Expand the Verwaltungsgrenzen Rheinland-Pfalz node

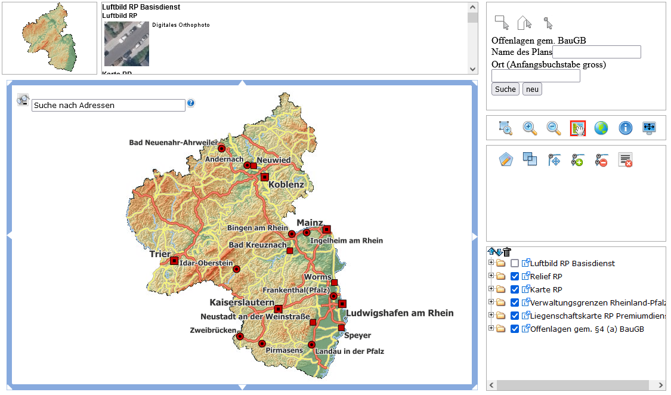491,302
